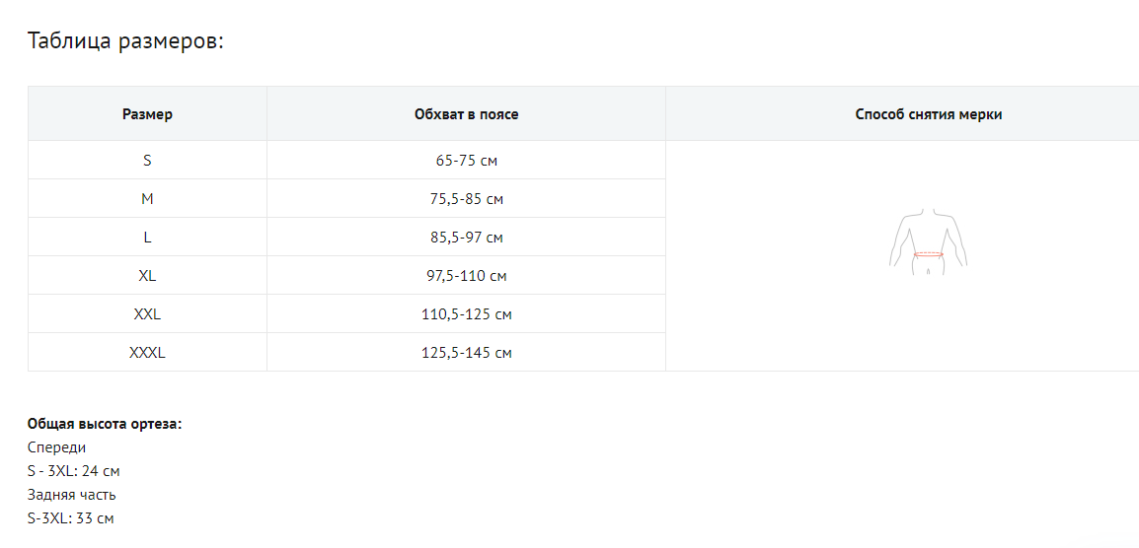Click the waist measurement torso illustration
1139x548 pixels.
click(928, 239)
